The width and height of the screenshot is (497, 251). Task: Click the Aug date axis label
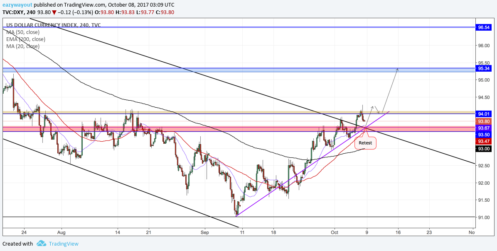coord(62,232)
